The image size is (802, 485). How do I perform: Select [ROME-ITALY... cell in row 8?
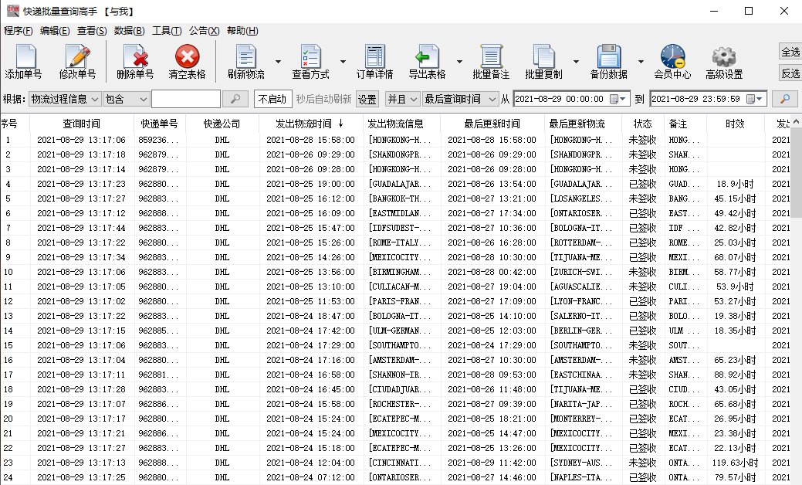tap(401, 242)
